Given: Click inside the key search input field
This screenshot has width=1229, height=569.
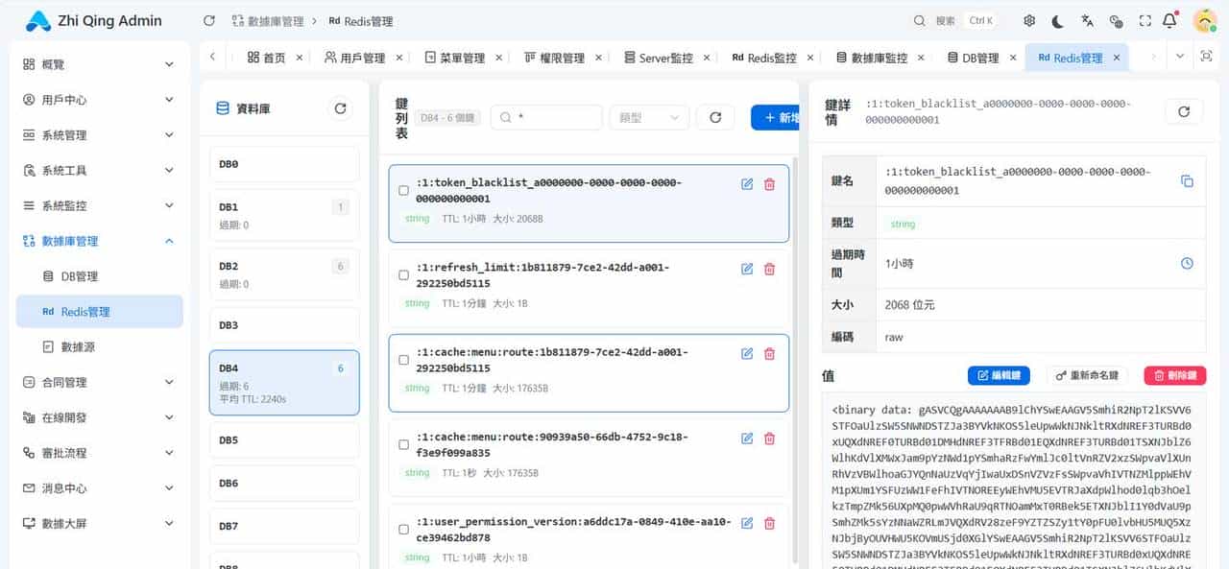Looking at the screenshot, I should (x=547, y=117).
